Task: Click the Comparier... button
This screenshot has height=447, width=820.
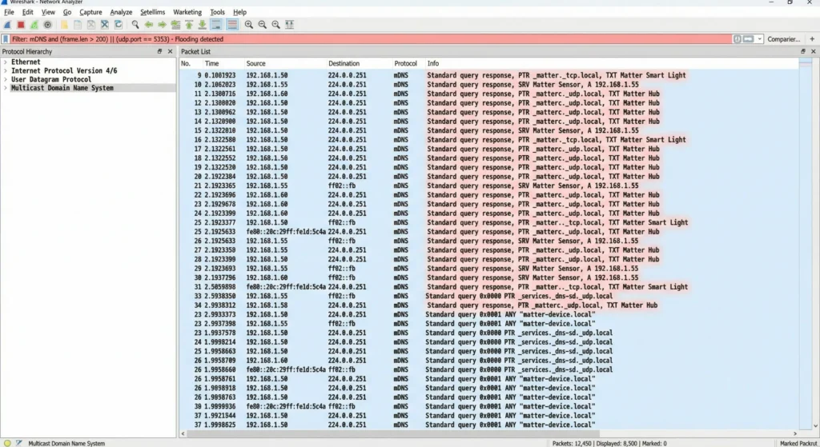Action: 783,39
